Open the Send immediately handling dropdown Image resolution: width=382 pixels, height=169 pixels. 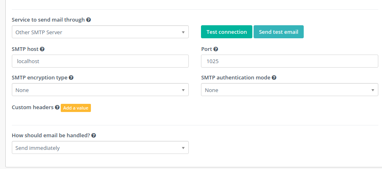tap(100, 148)
